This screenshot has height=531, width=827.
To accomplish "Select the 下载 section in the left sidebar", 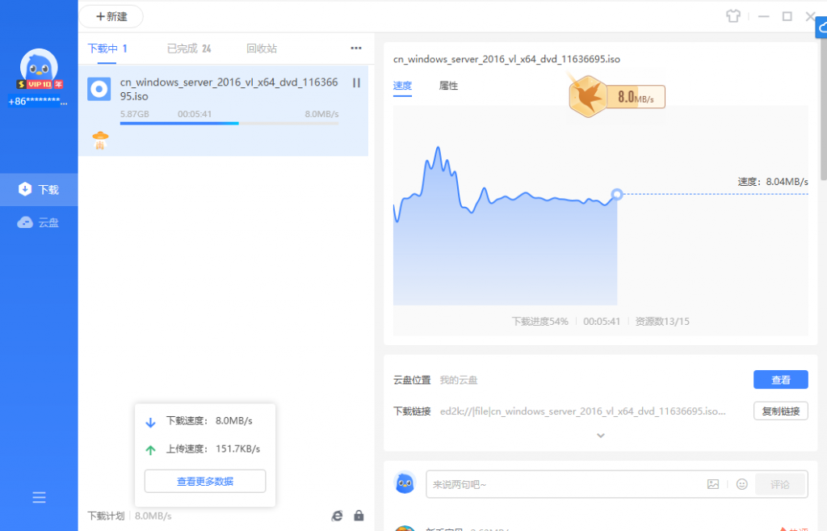I will 38,189.
